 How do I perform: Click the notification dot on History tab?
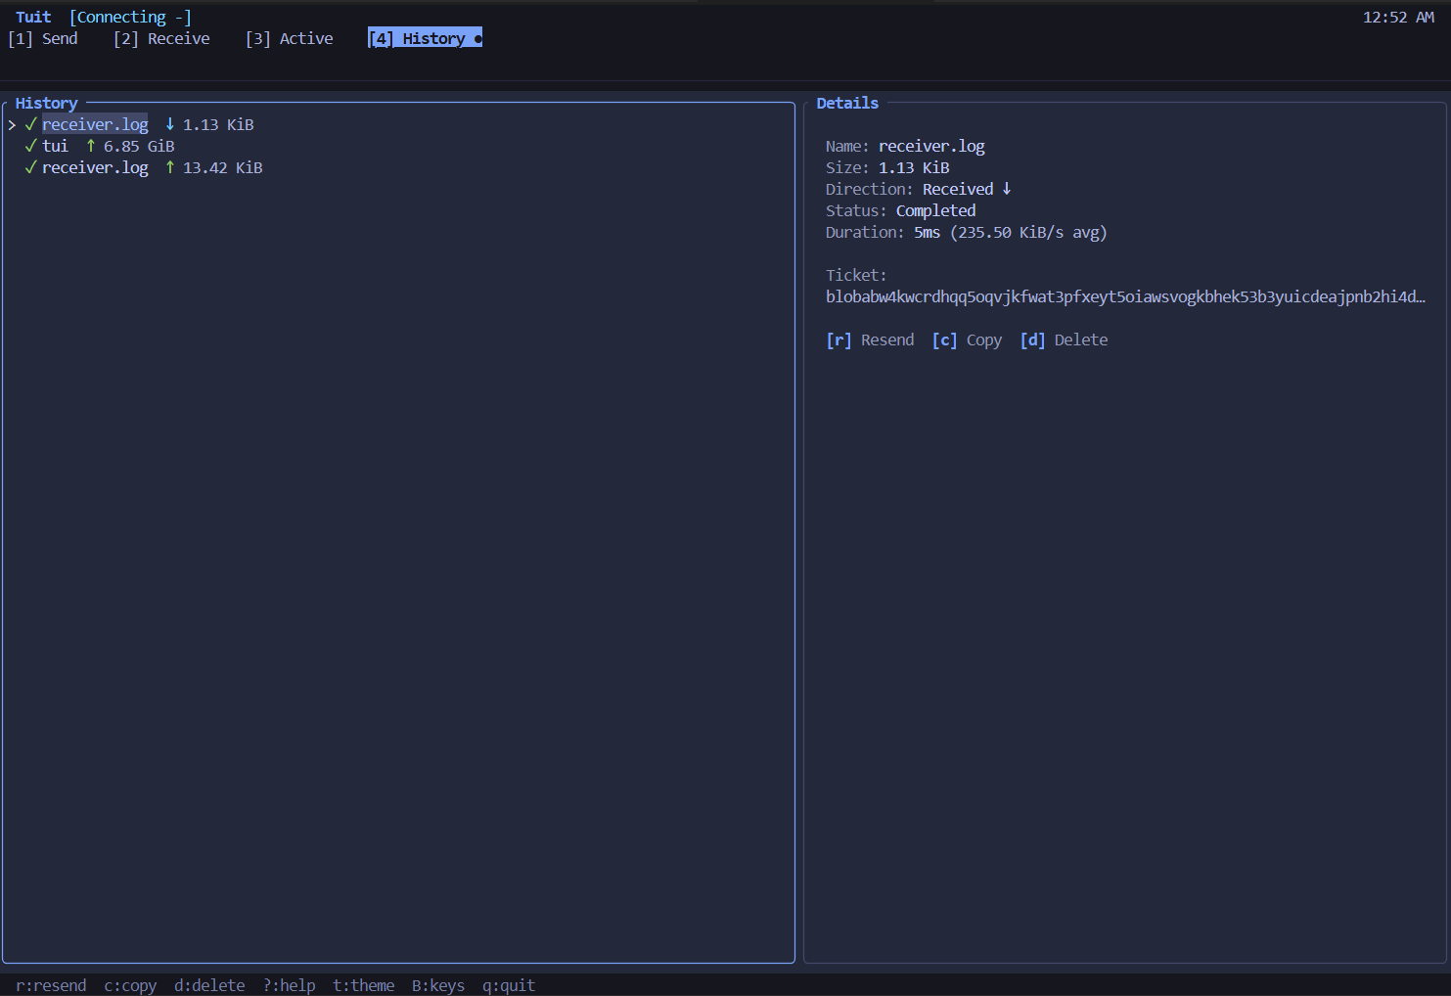[x=477, y=38]
